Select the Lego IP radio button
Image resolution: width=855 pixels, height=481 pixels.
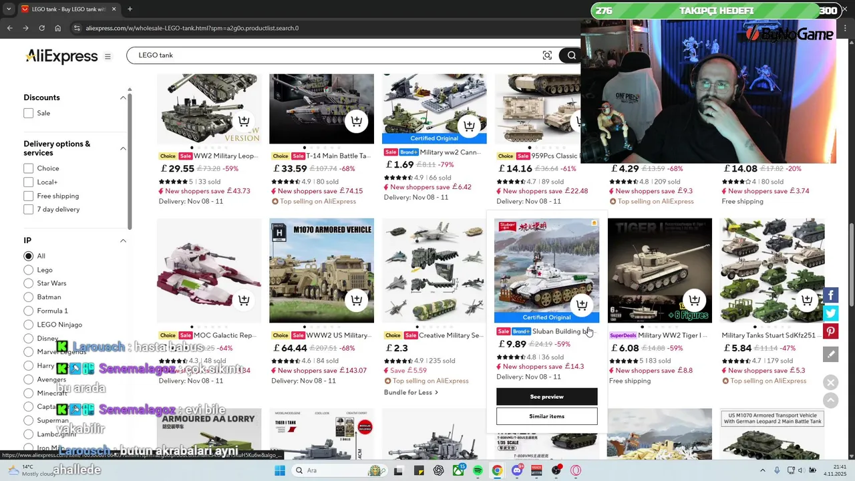29,270
